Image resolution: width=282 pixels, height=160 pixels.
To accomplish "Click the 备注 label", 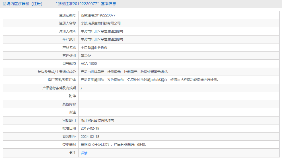I will pos(73,112).
